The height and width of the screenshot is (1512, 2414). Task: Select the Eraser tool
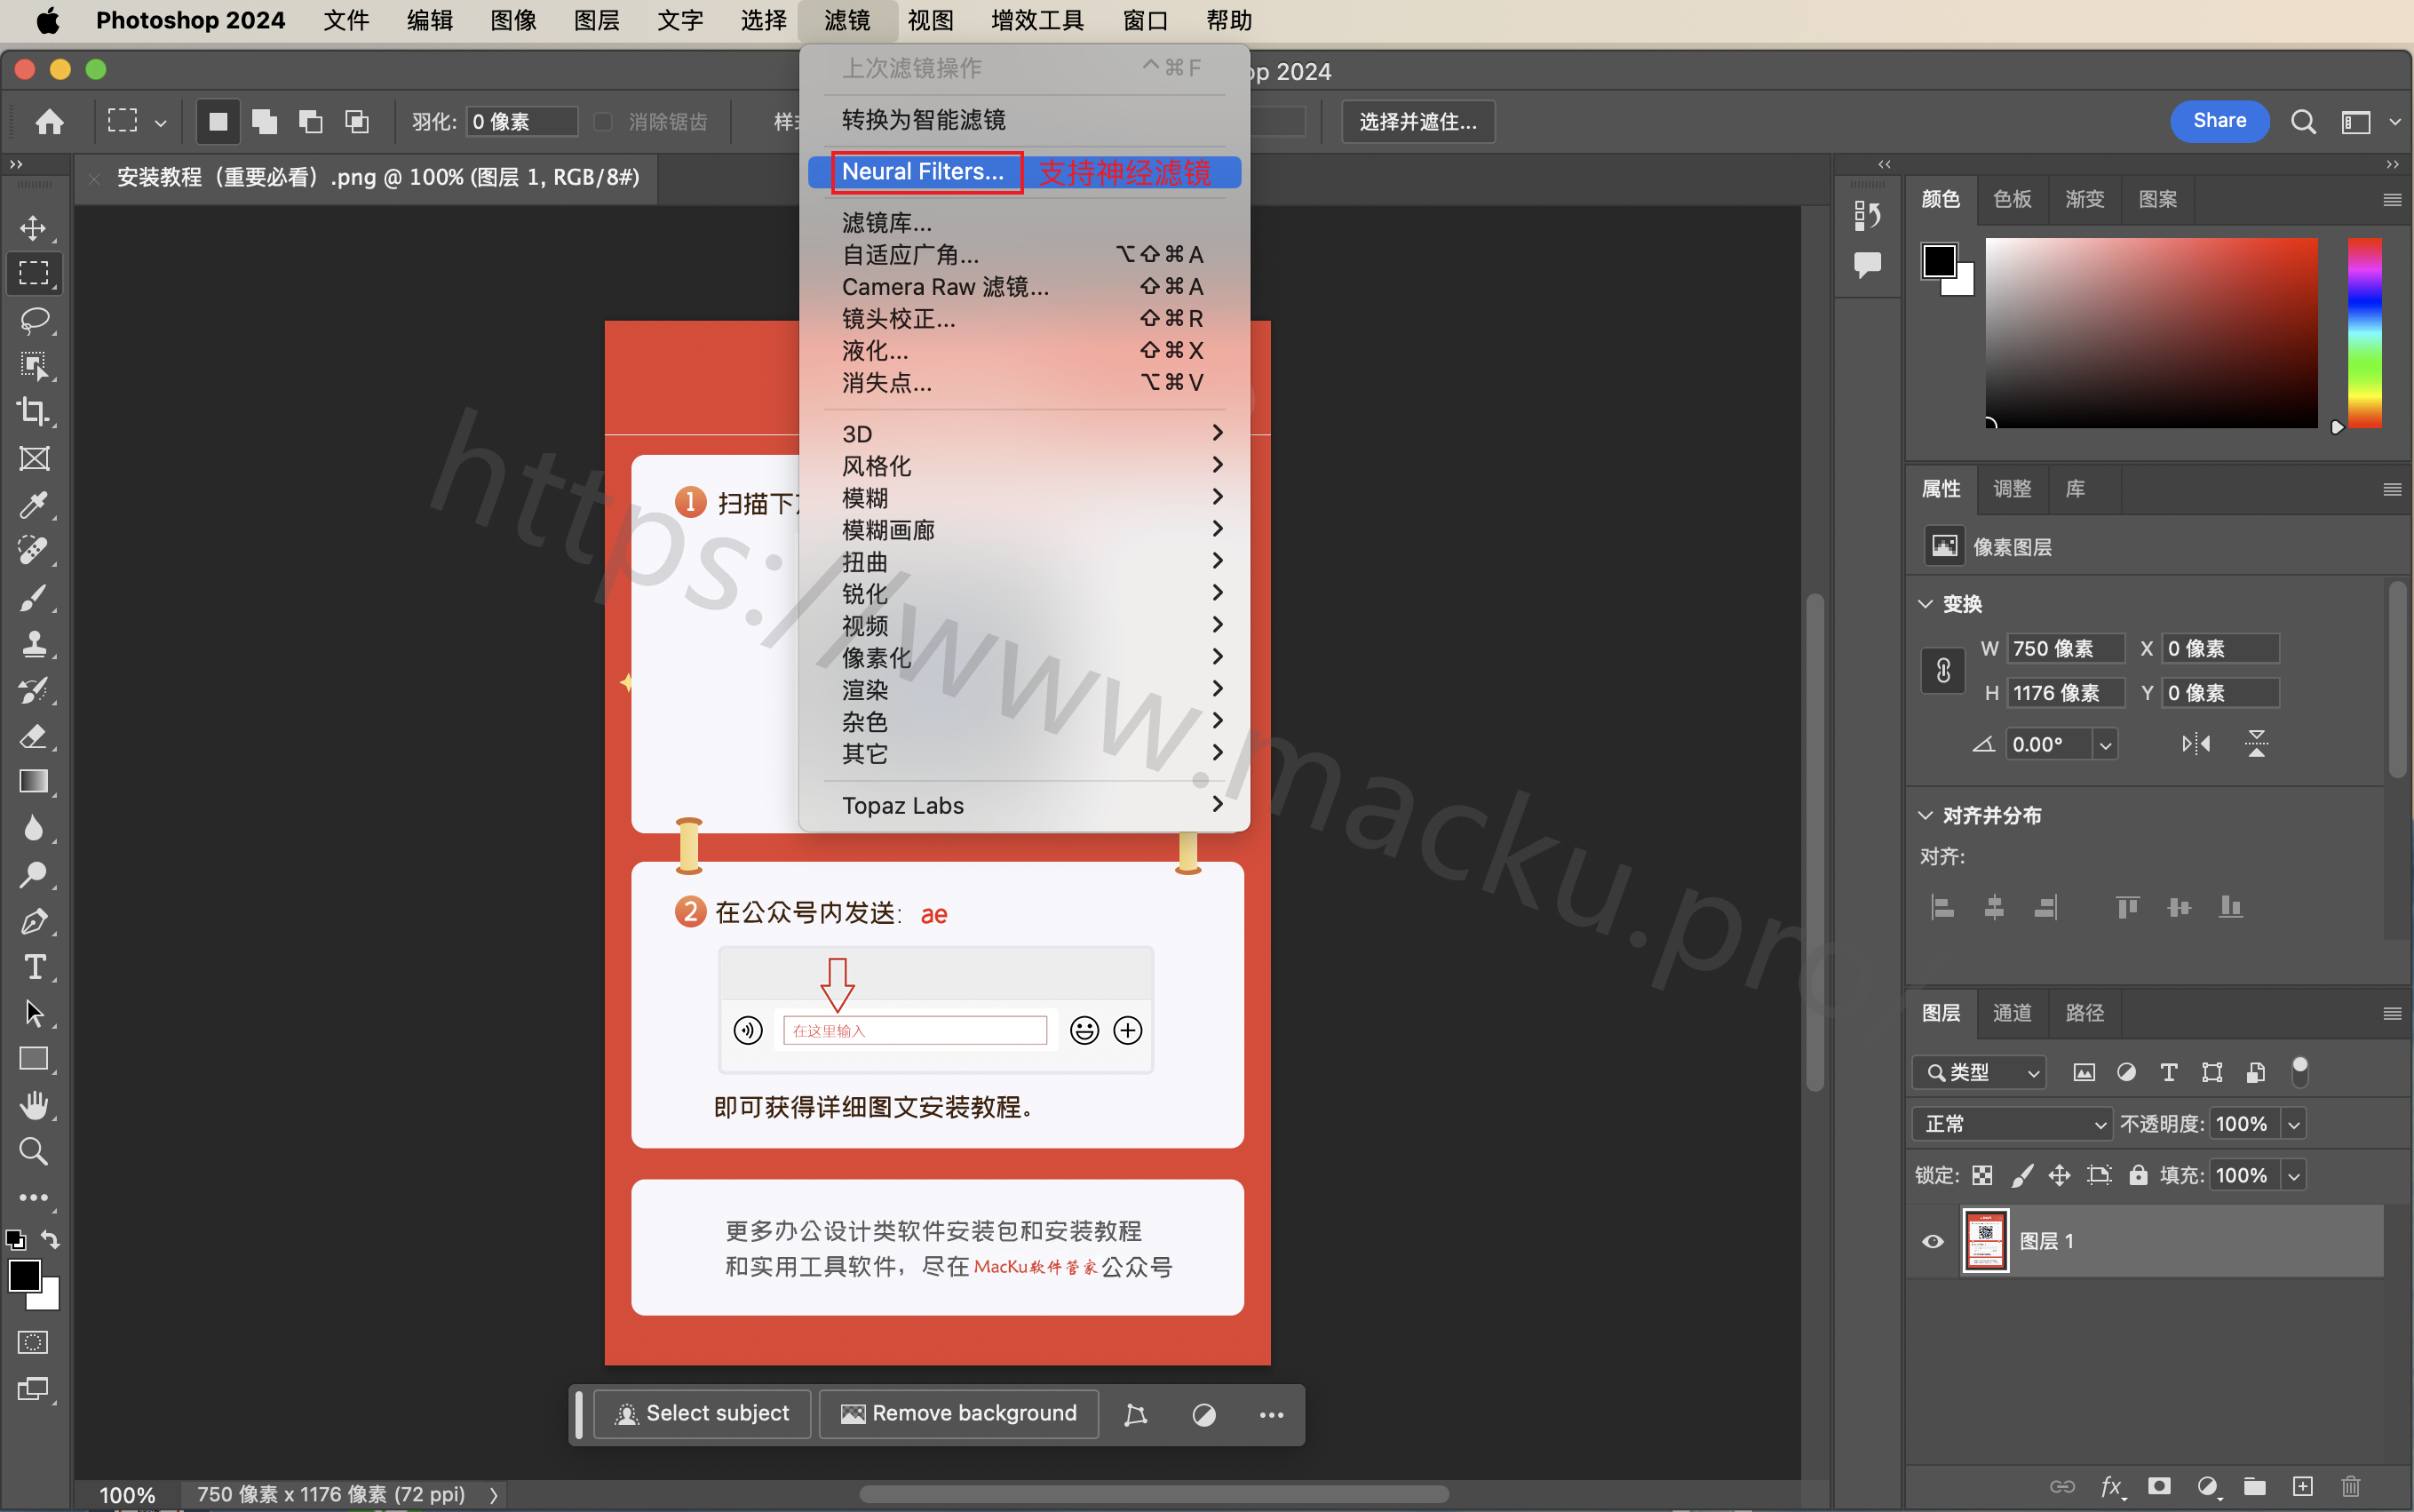34,736
